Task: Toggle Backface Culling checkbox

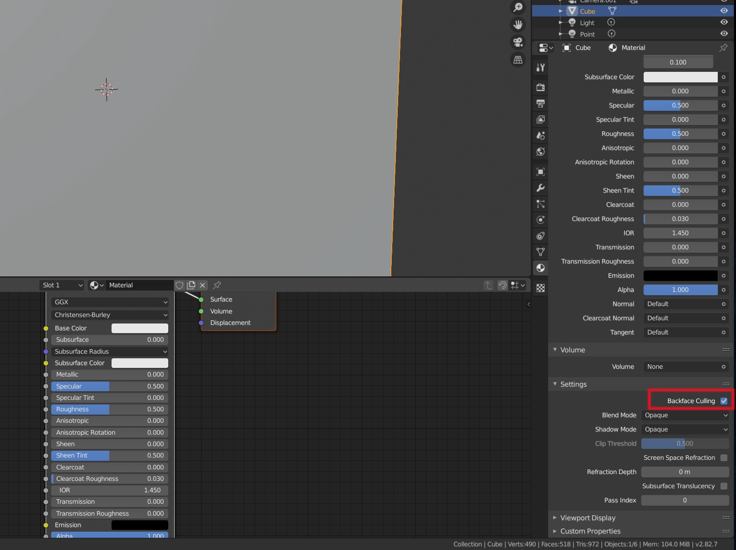Action: tap(724, 401)
